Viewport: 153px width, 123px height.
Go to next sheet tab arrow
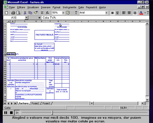click(12, 103)
